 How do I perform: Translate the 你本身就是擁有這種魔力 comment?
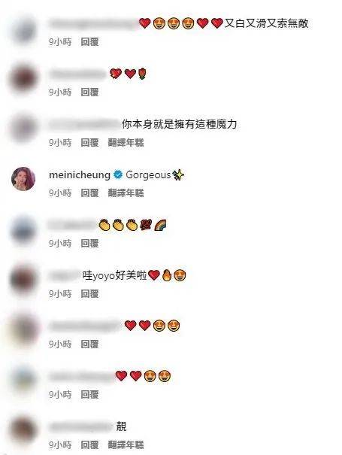pos(126,143)
